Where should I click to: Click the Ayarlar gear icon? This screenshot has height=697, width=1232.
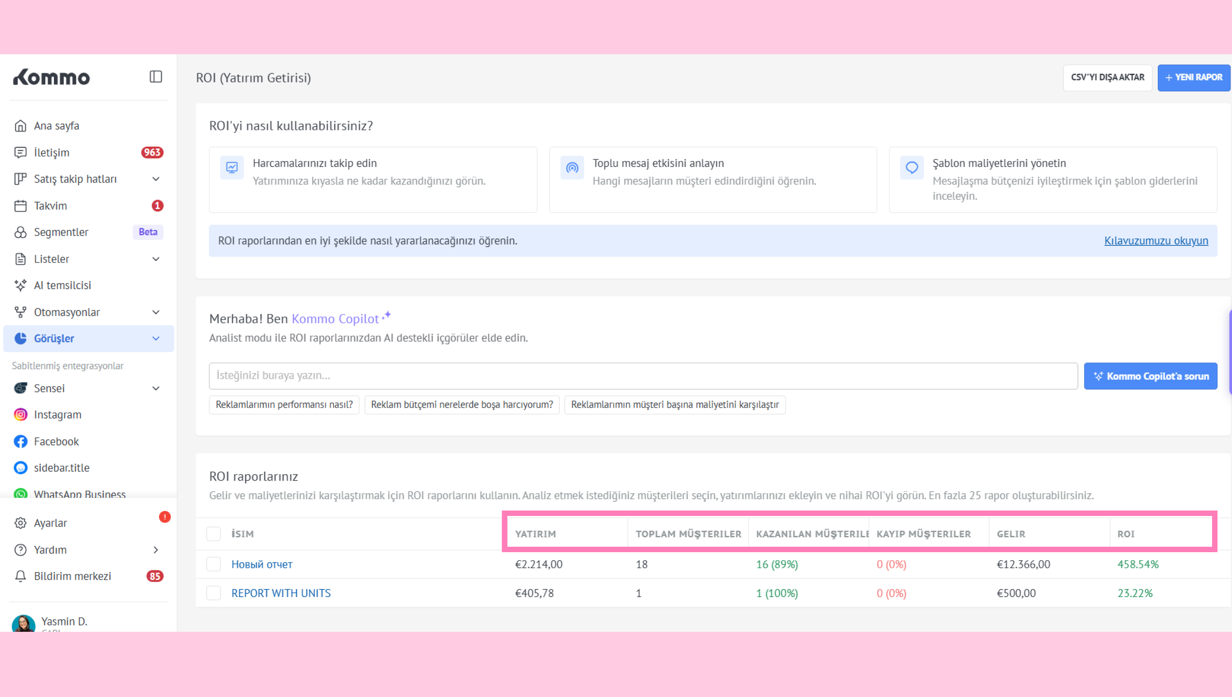(20, 523)
